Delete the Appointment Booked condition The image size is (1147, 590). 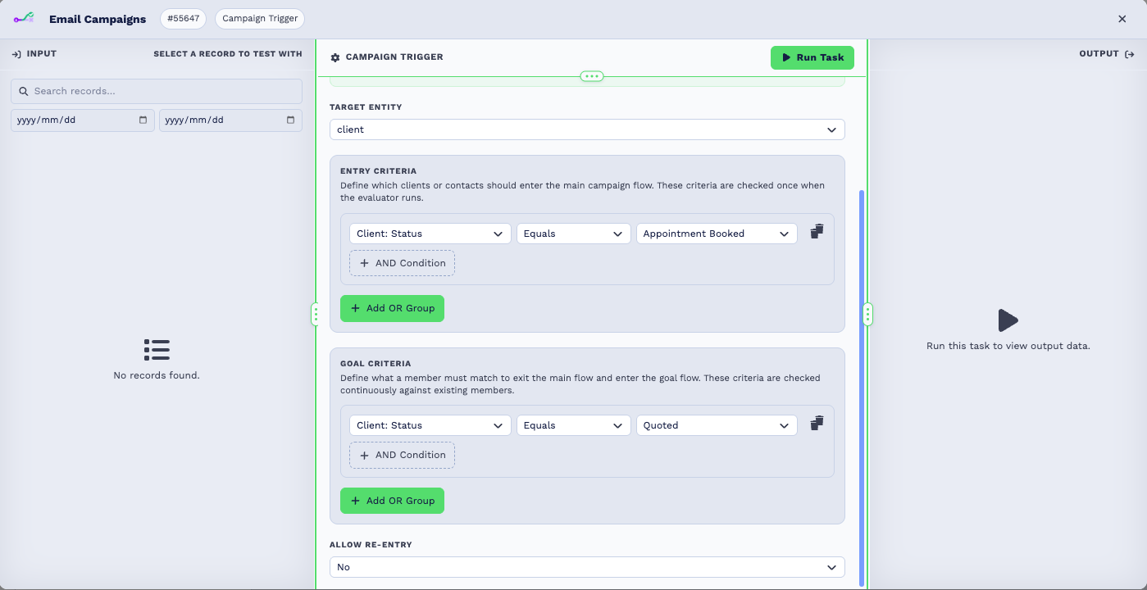[x=817, y=232]
